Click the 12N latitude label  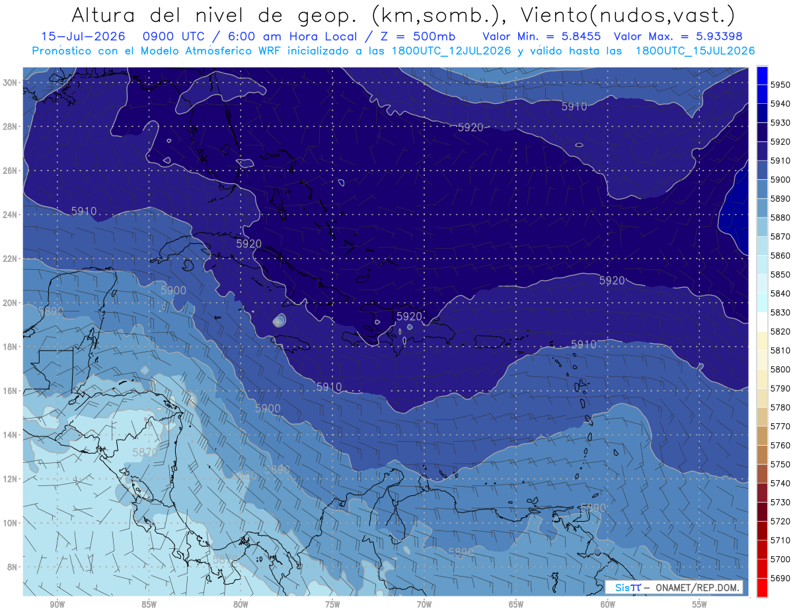tap(11, 479)
